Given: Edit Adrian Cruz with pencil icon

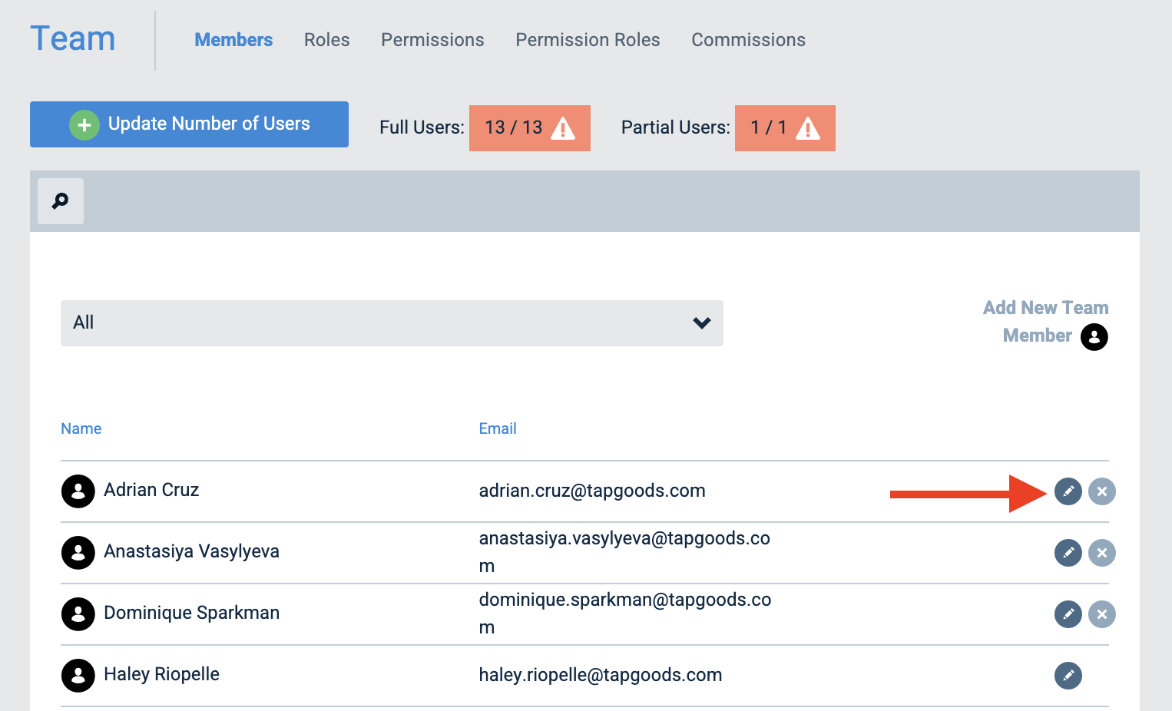Looking at the screenshot, I should pos(1068,491).
